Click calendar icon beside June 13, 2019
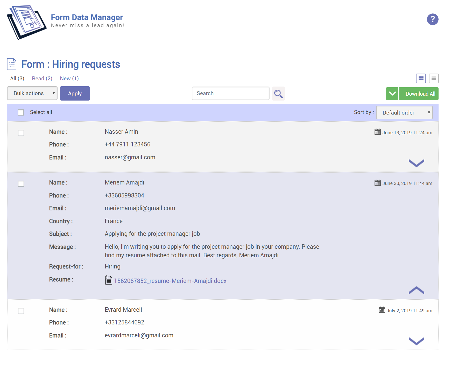 tap(377, 132)
